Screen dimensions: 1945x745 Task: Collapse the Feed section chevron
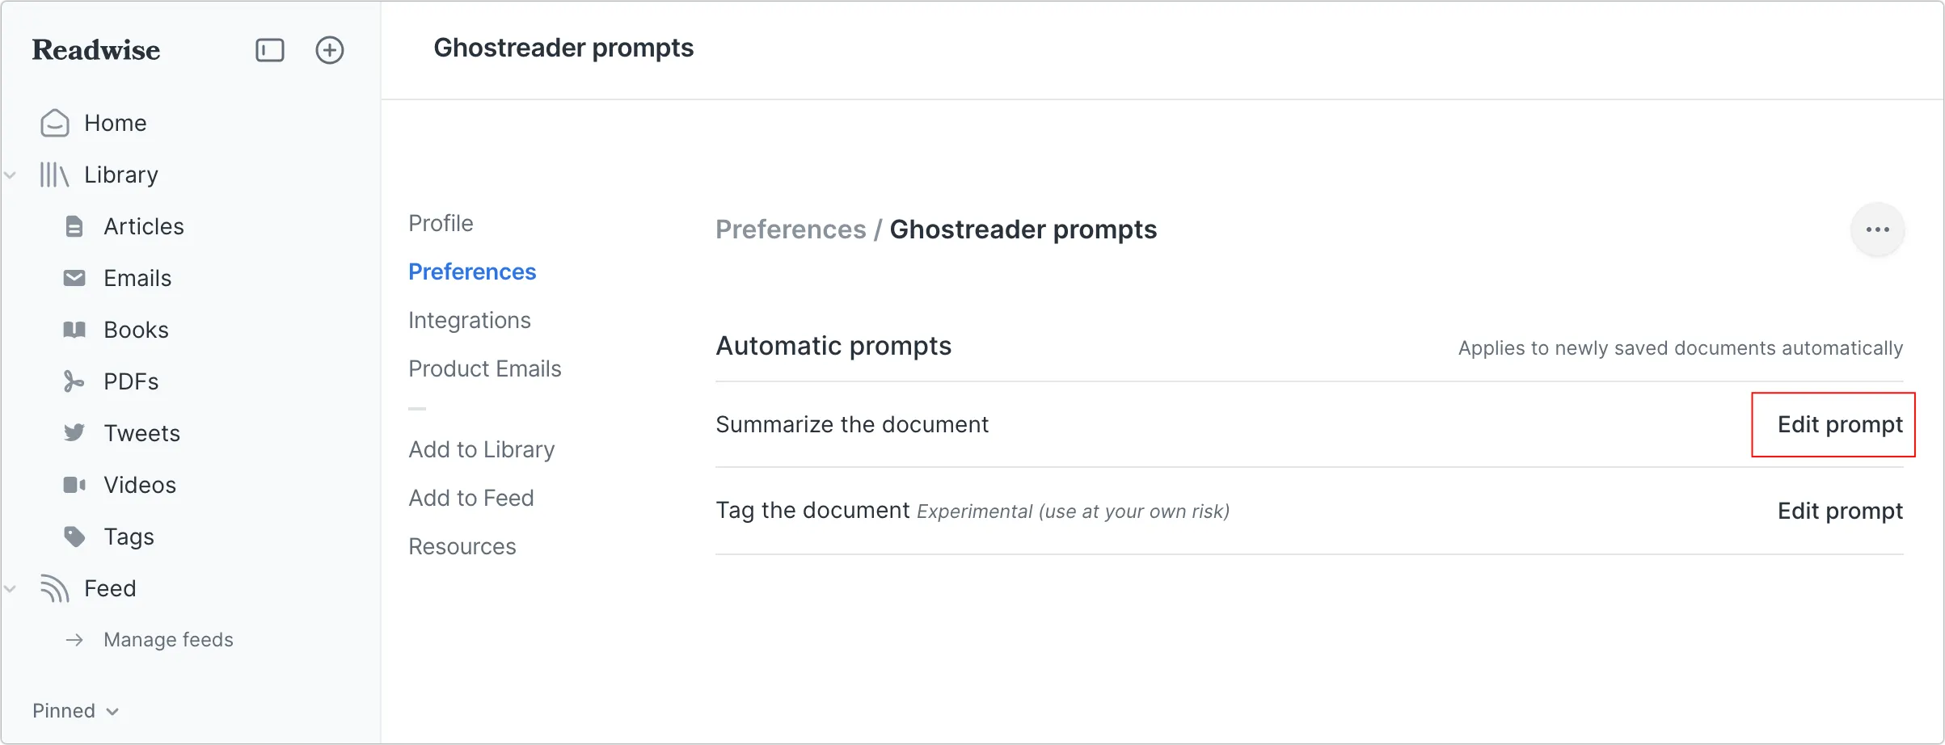[11, 588]
